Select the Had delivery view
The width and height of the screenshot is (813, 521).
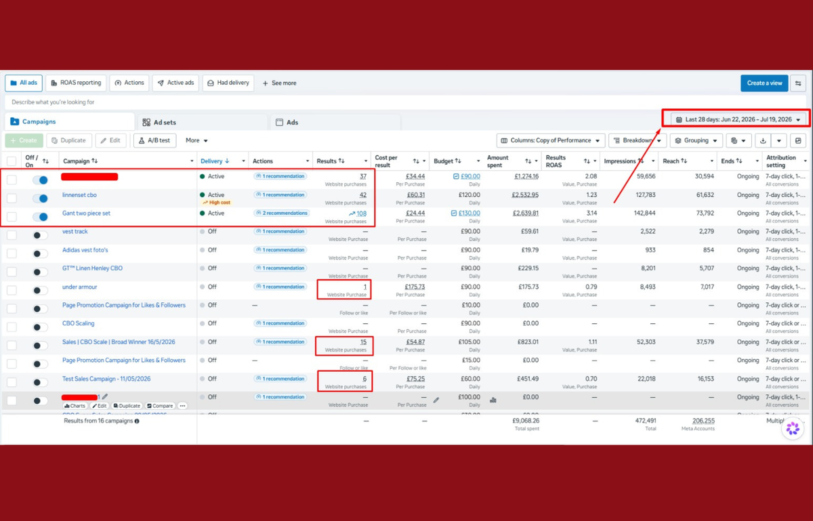[228, 83]
